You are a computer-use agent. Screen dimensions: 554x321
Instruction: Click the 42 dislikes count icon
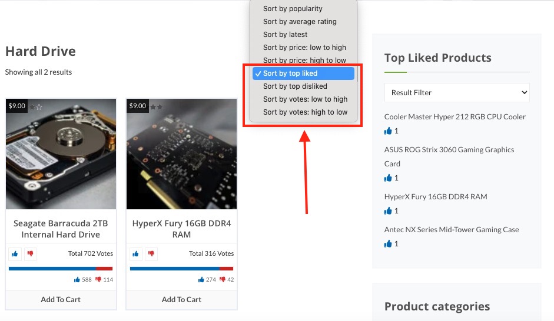tap(222, 280)
